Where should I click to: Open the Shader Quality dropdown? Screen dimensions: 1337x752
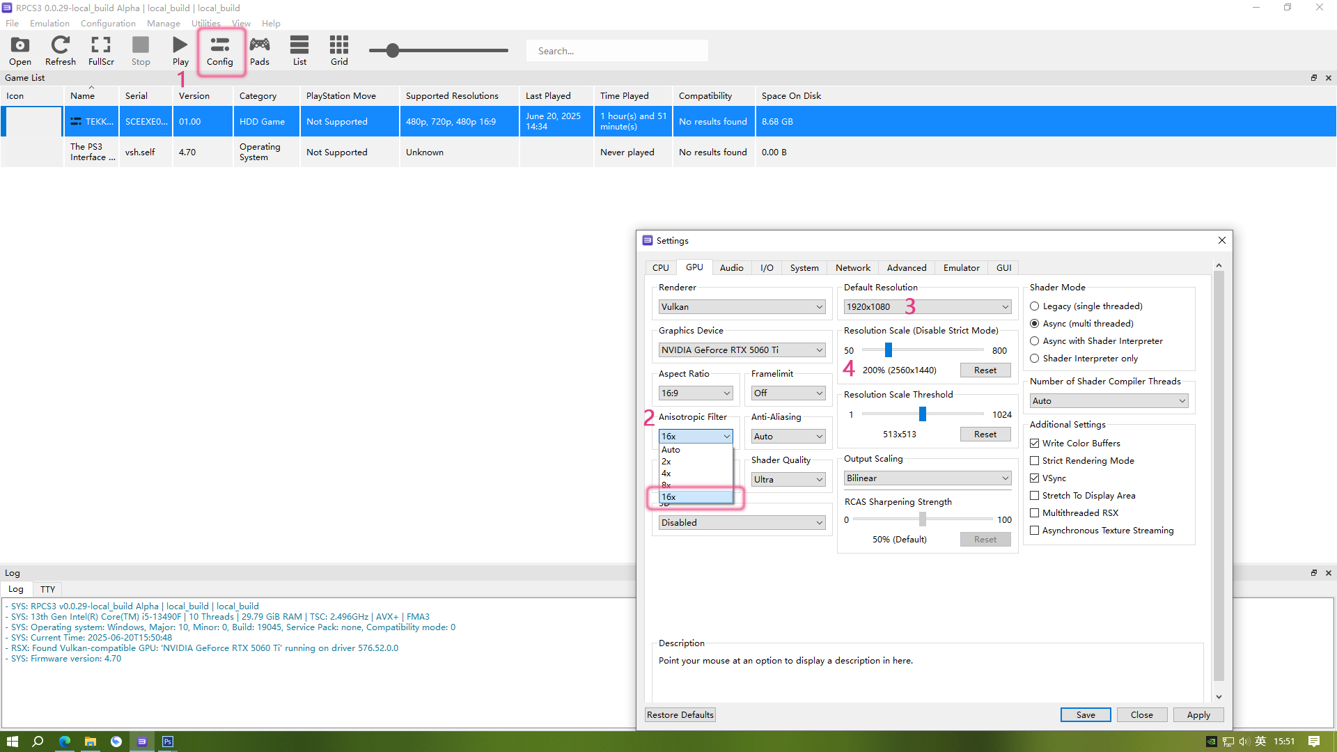pos(788,480)
